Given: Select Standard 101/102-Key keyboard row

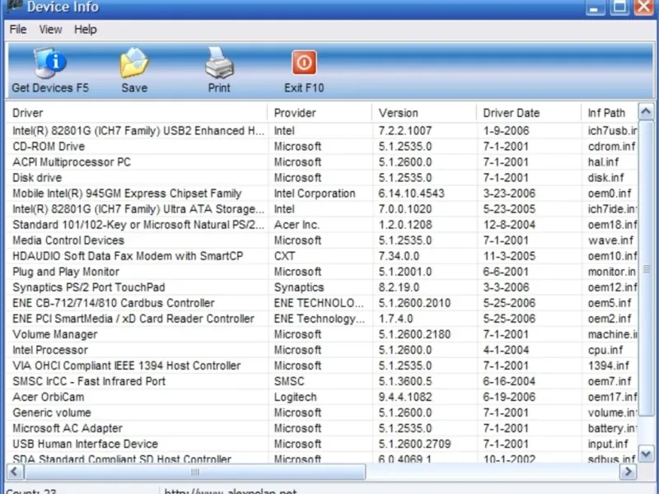Looking at the screenshot, I should click(322, 225).
